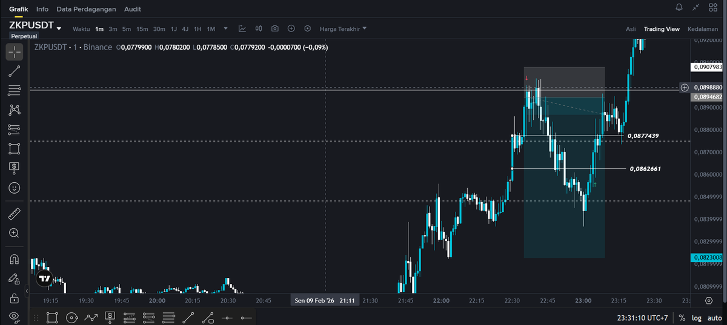Toggle magnet mode on

click(x=15, y=259)
